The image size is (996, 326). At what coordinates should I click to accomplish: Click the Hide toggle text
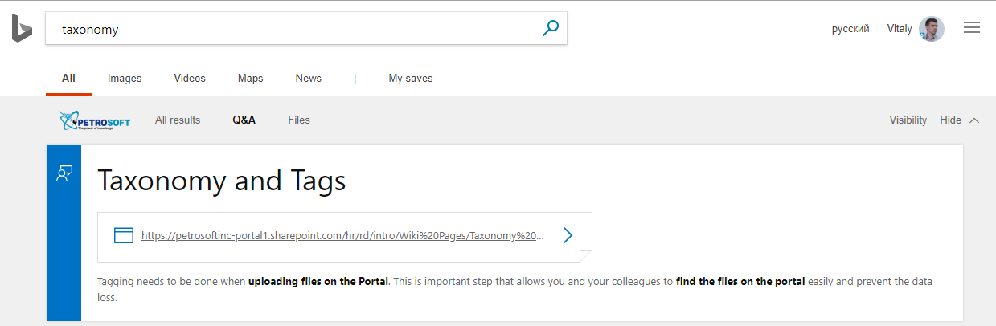pyautogui.click(x=950, y=120)
